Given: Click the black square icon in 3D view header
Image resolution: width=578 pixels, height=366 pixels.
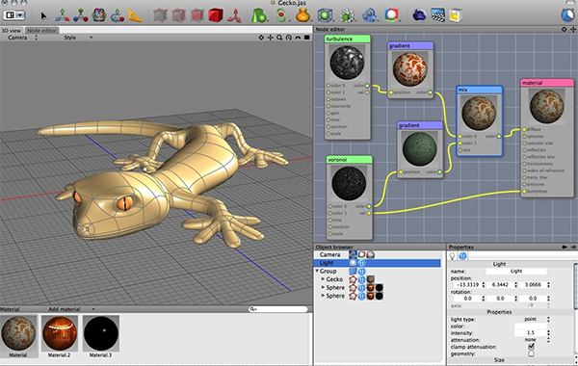Looking at the screenshot, I should (307, 38).
